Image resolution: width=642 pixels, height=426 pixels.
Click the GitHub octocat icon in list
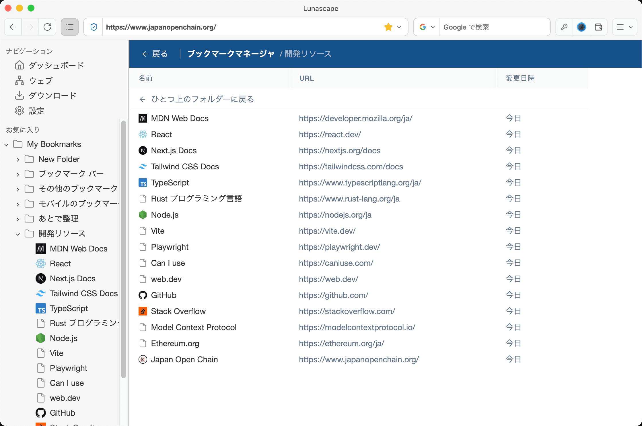click(143, 295)
